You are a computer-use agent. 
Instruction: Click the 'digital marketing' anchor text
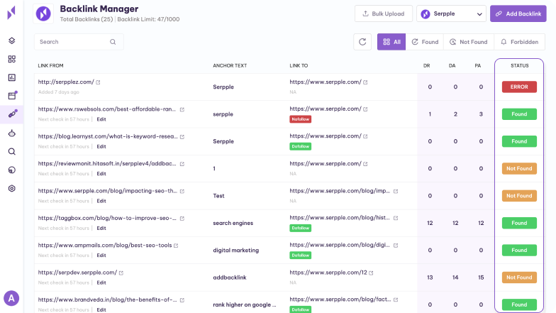click(x=235, y=250)
